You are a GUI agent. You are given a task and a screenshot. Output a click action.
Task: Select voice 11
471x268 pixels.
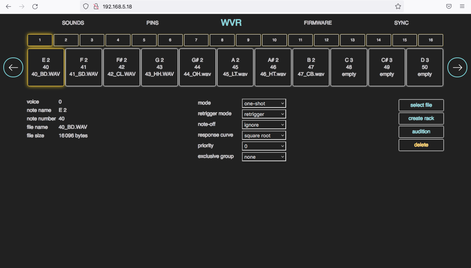pyautogui.click(x=300, y=40)
